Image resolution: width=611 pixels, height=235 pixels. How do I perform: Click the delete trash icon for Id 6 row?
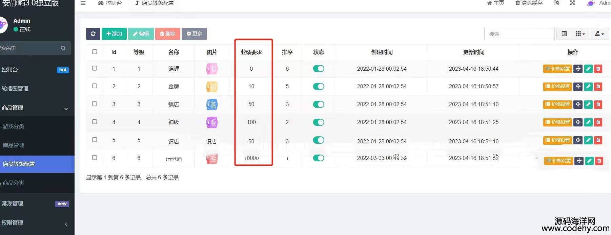(x=599, y=161)
